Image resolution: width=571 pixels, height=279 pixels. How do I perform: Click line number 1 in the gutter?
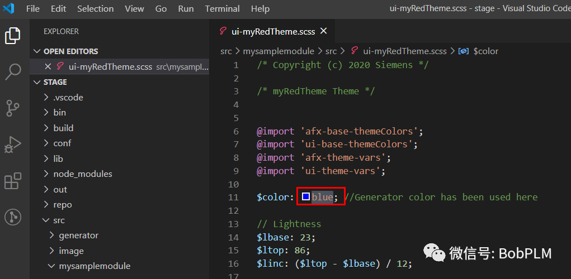coord(236,65)
